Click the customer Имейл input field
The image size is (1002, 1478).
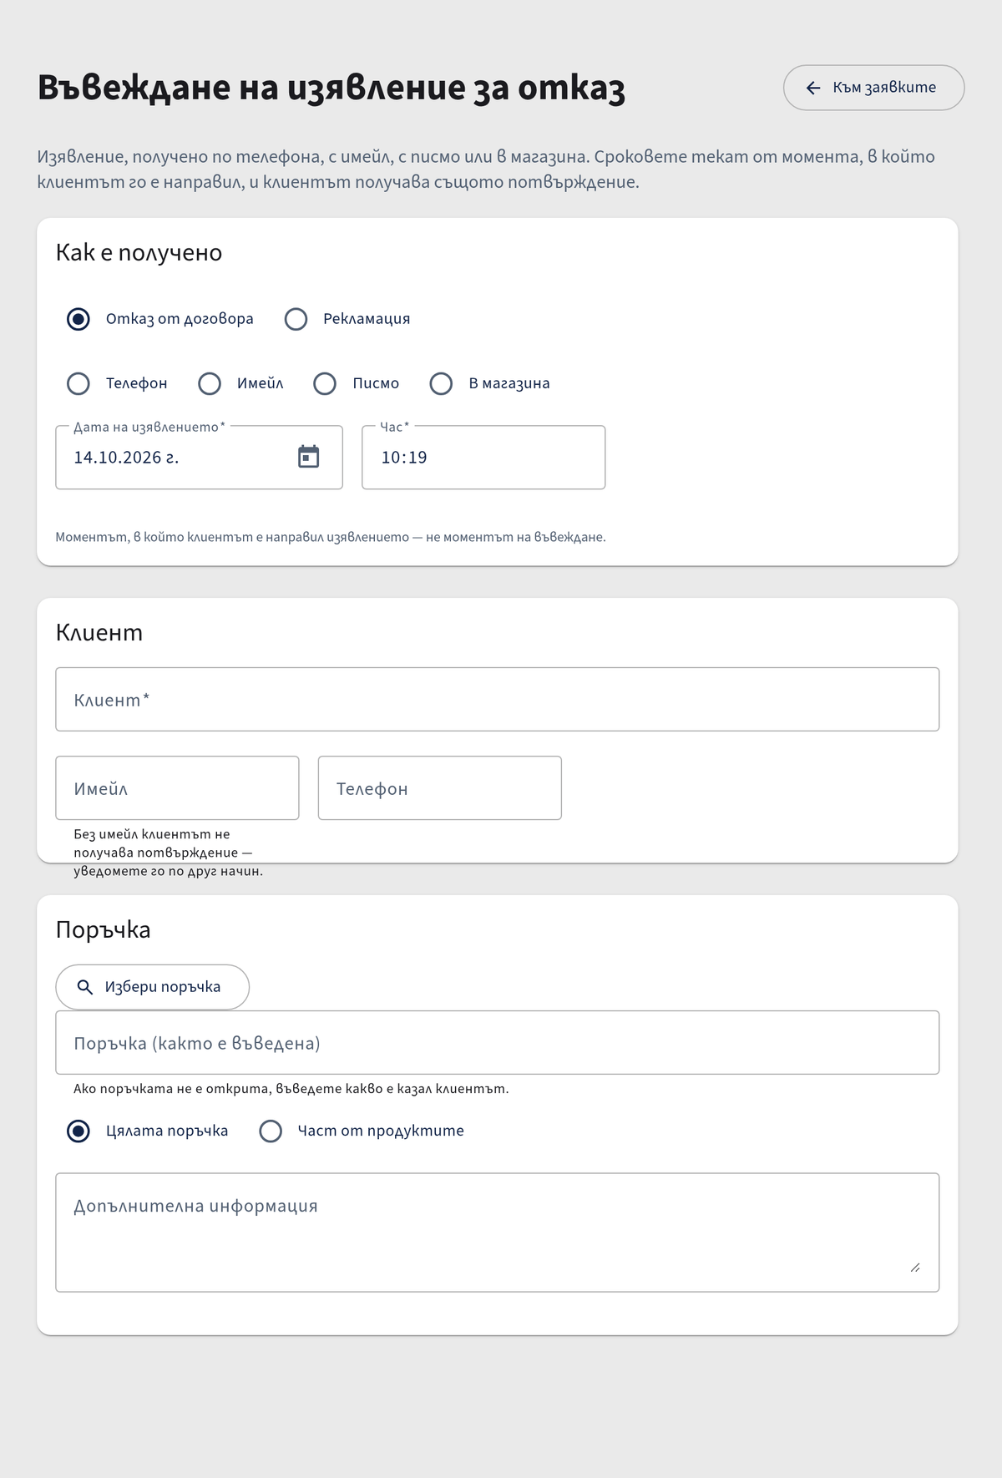pos(177,788)
